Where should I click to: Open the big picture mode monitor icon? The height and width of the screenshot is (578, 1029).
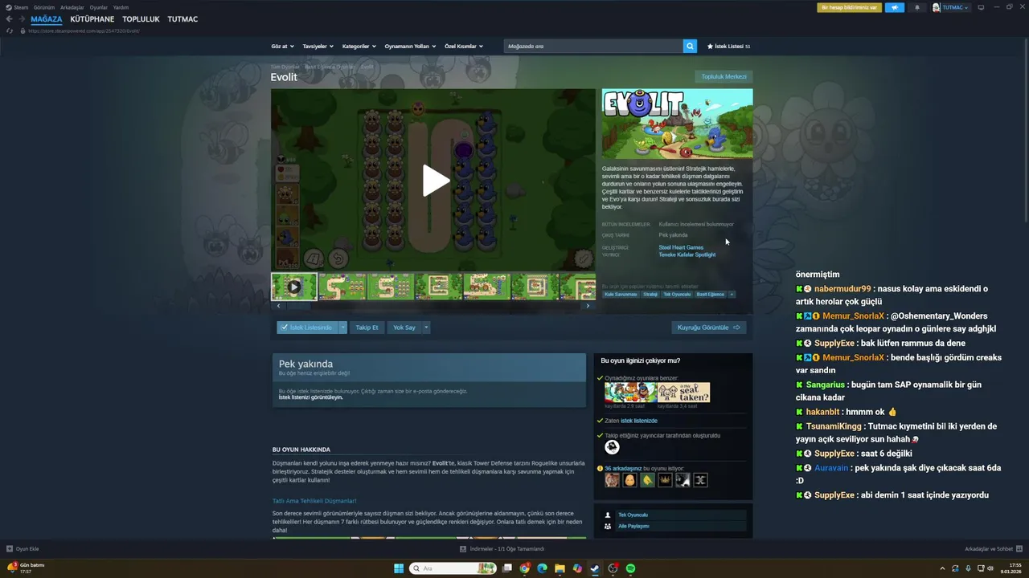(x=981, y=7)
